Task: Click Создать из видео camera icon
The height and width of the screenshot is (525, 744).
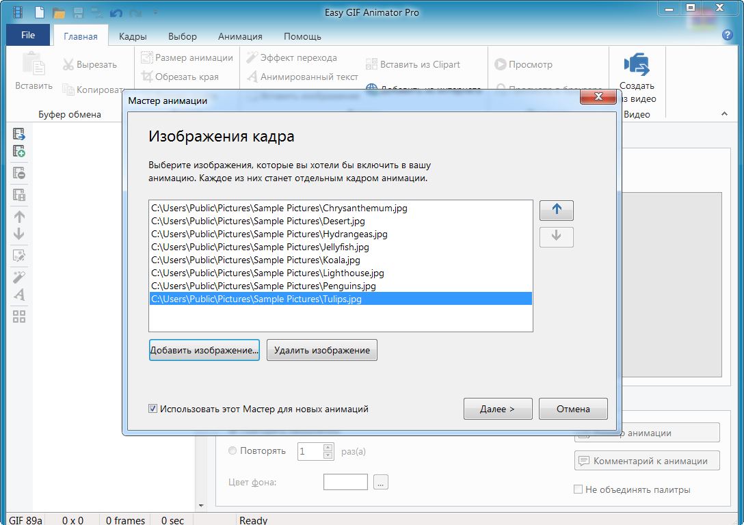Action: [x=637, y=64]
